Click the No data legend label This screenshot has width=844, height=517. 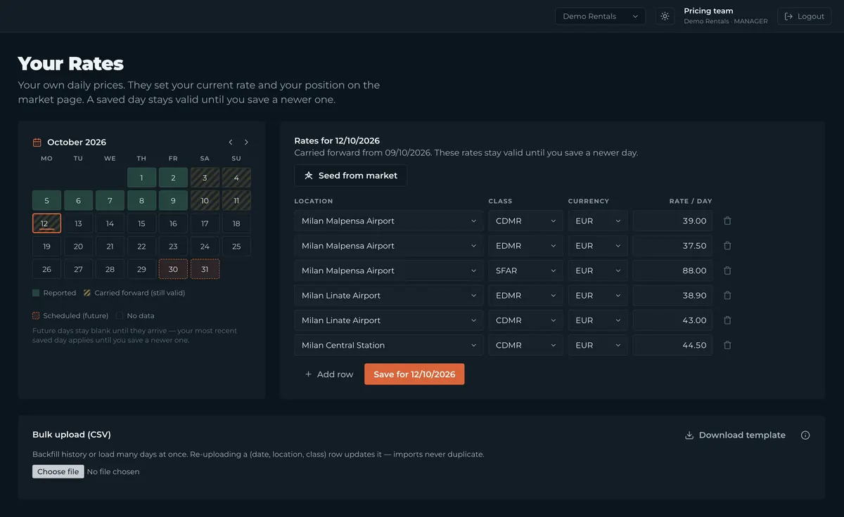141,316
